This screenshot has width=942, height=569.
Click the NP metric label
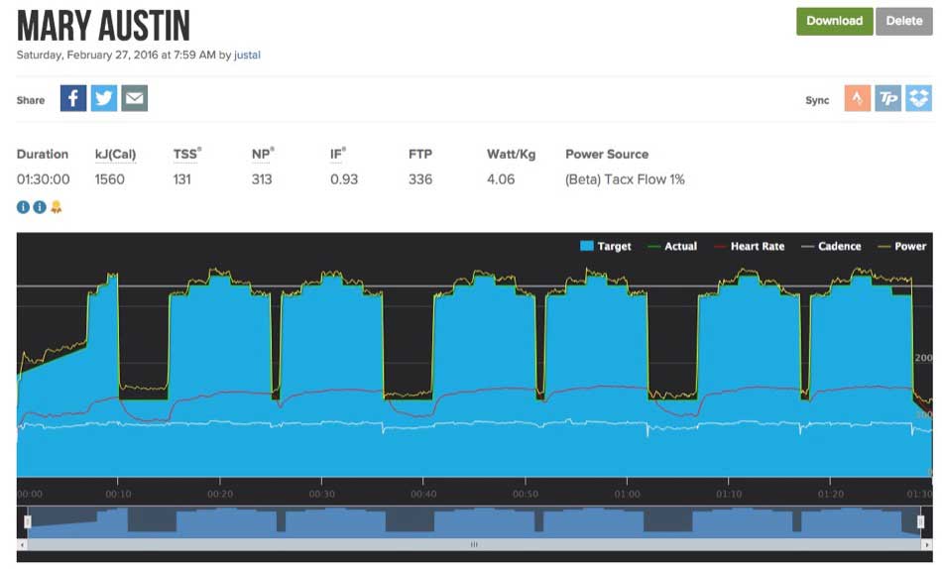[x=263, y=155]
